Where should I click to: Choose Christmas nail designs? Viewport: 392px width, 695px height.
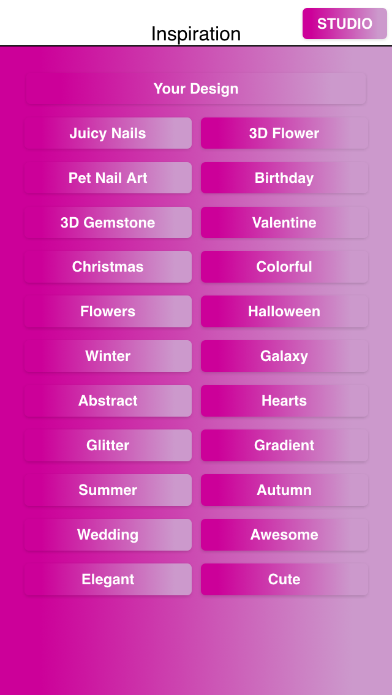pos(108,267)
